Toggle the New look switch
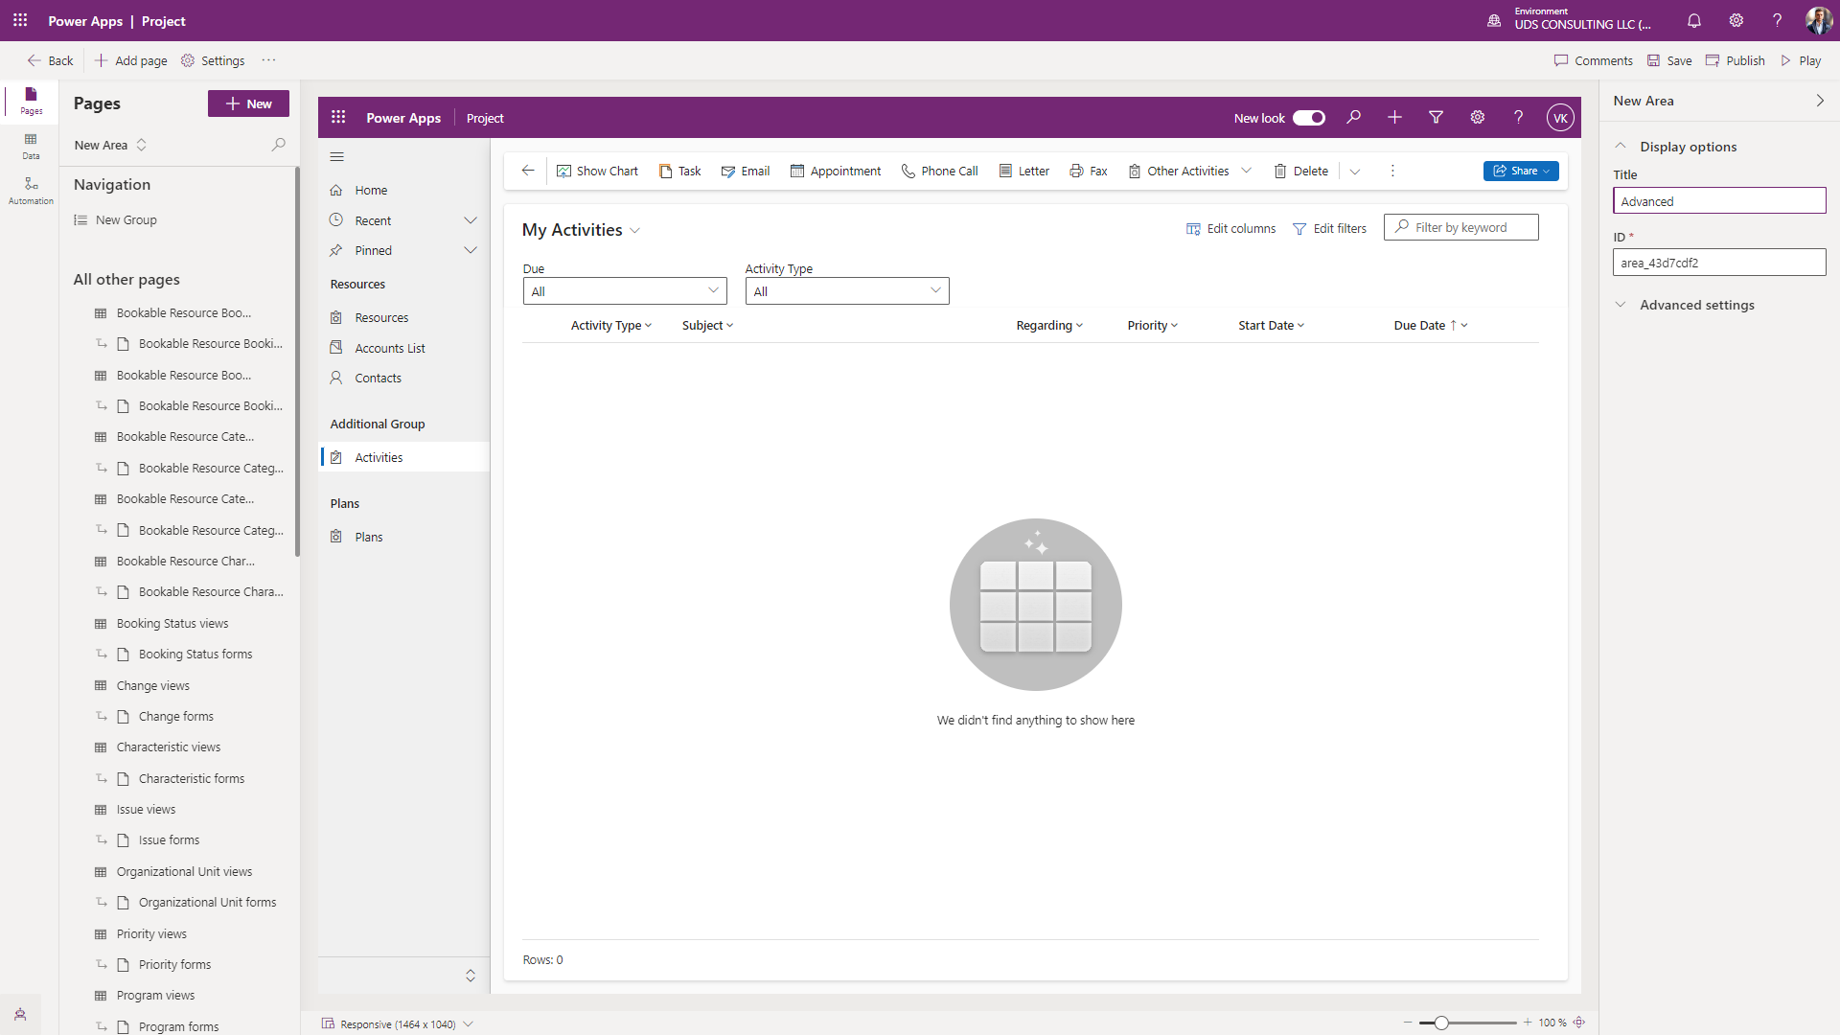 click(1308, 118)
